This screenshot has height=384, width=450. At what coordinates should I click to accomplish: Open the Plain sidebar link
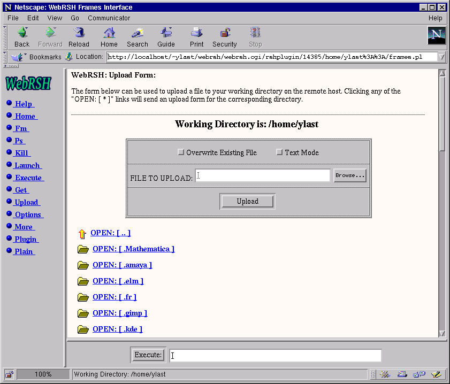coord(24,251)
